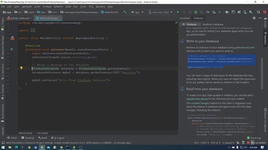Open the UTF-8 encoding selector
Viewport: 268px width, 150px height.
pos(215,142)
